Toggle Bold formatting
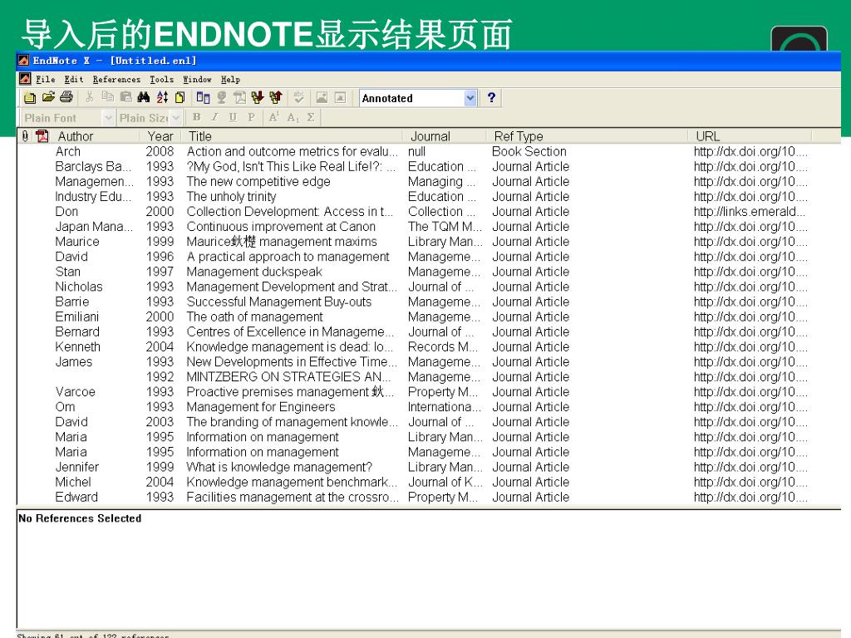Viewport: 851px width, 638px height. click(196, 117)
